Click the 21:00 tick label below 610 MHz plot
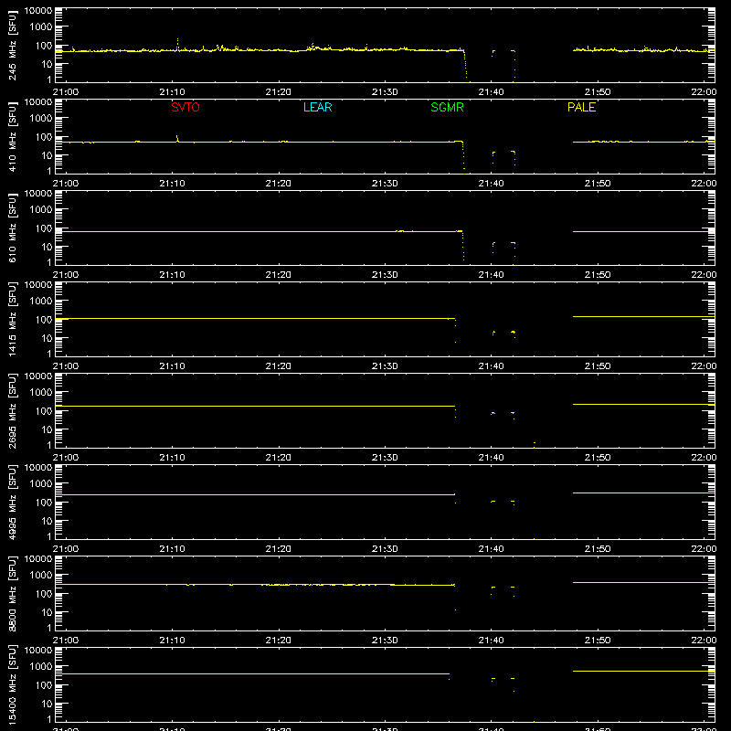 (66, 275)
